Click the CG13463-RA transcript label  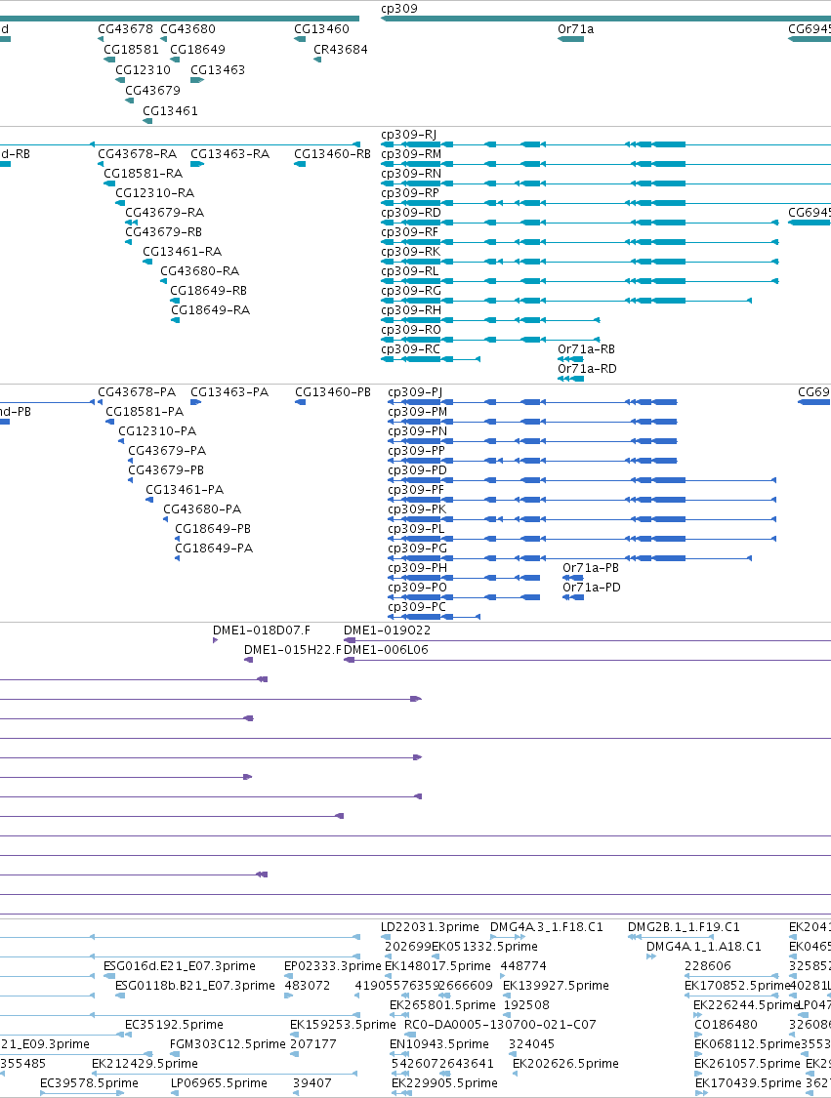pos(229,154)
